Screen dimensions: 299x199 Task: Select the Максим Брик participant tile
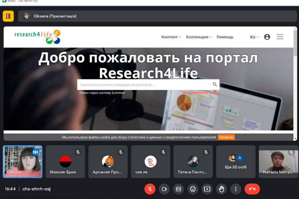[65, 162]
